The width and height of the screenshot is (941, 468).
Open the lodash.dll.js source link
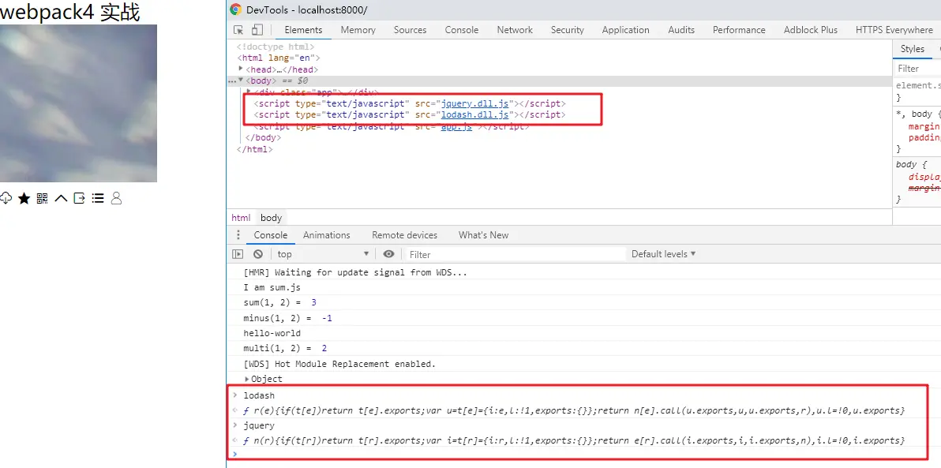pos(474,114)
